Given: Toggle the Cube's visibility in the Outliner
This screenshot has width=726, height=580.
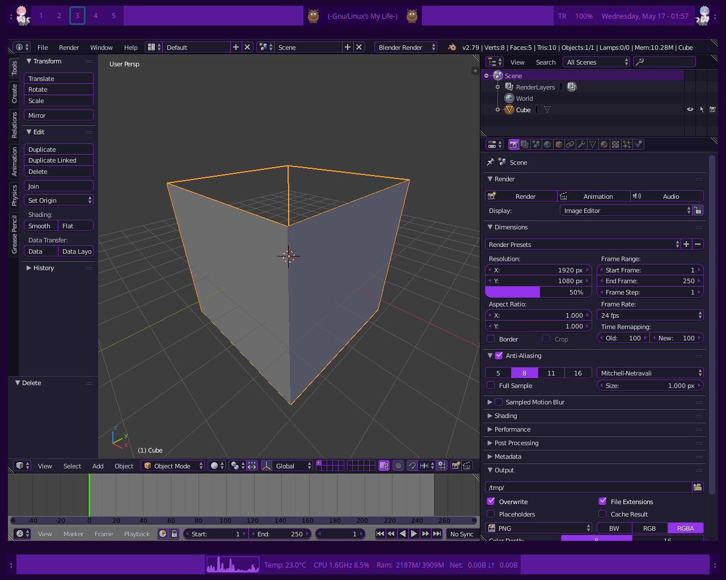Looking at the screenshot, I should [x=690, y=109].
